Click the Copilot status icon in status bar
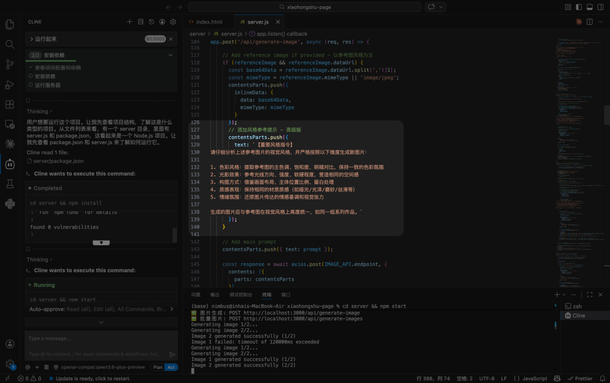 (x=557, y=378)
